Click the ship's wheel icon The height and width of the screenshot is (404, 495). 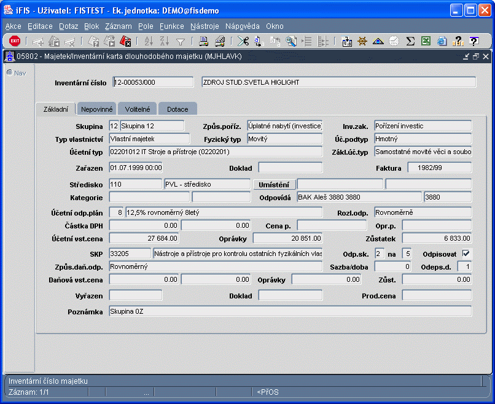click(x=362, y=41)
